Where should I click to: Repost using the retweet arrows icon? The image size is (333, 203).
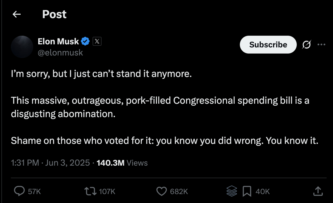[x=90, y=191]
